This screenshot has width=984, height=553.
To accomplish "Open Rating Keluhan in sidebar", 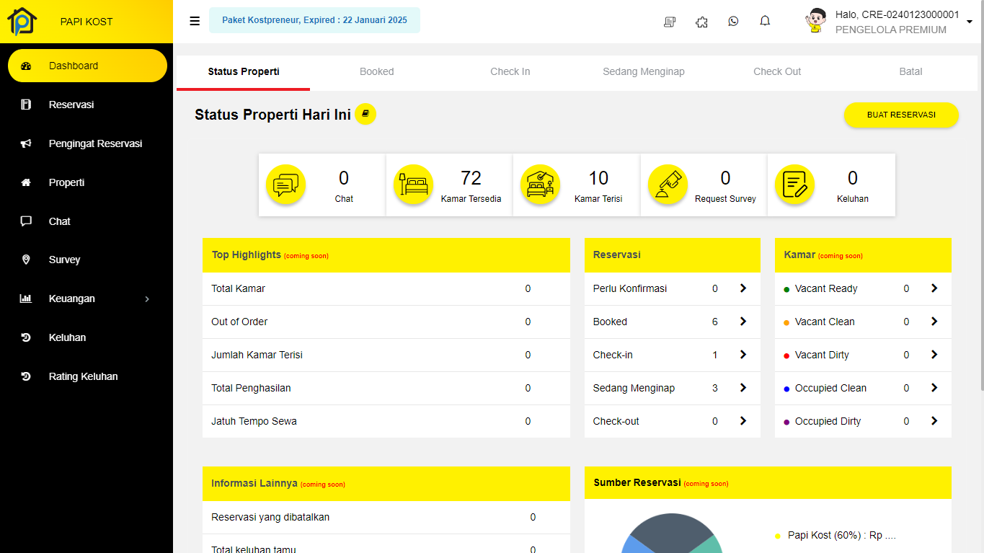I will point(83,376).
